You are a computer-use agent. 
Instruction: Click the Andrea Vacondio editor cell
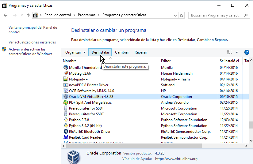(175, 102)
